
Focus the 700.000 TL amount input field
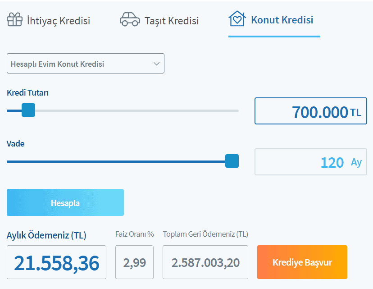310,111
